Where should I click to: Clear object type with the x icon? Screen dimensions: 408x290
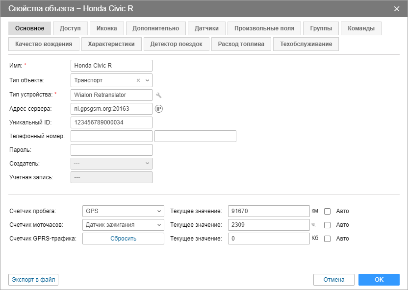(x=138, y=80)
